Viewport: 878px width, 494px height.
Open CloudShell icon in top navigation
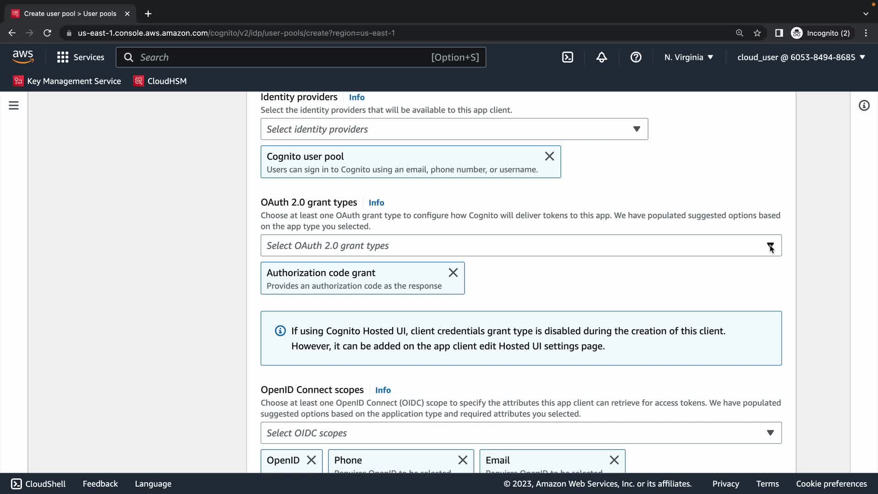pyautogui.click(x=567, y=57)
